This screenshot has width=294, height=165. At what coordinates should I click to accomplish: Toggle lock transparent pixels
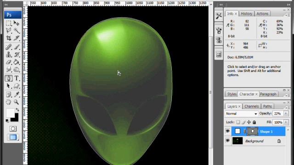238,122
